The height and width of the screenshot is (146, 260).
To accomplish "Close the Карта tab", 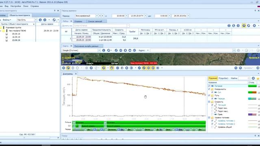I will point(71,46).
